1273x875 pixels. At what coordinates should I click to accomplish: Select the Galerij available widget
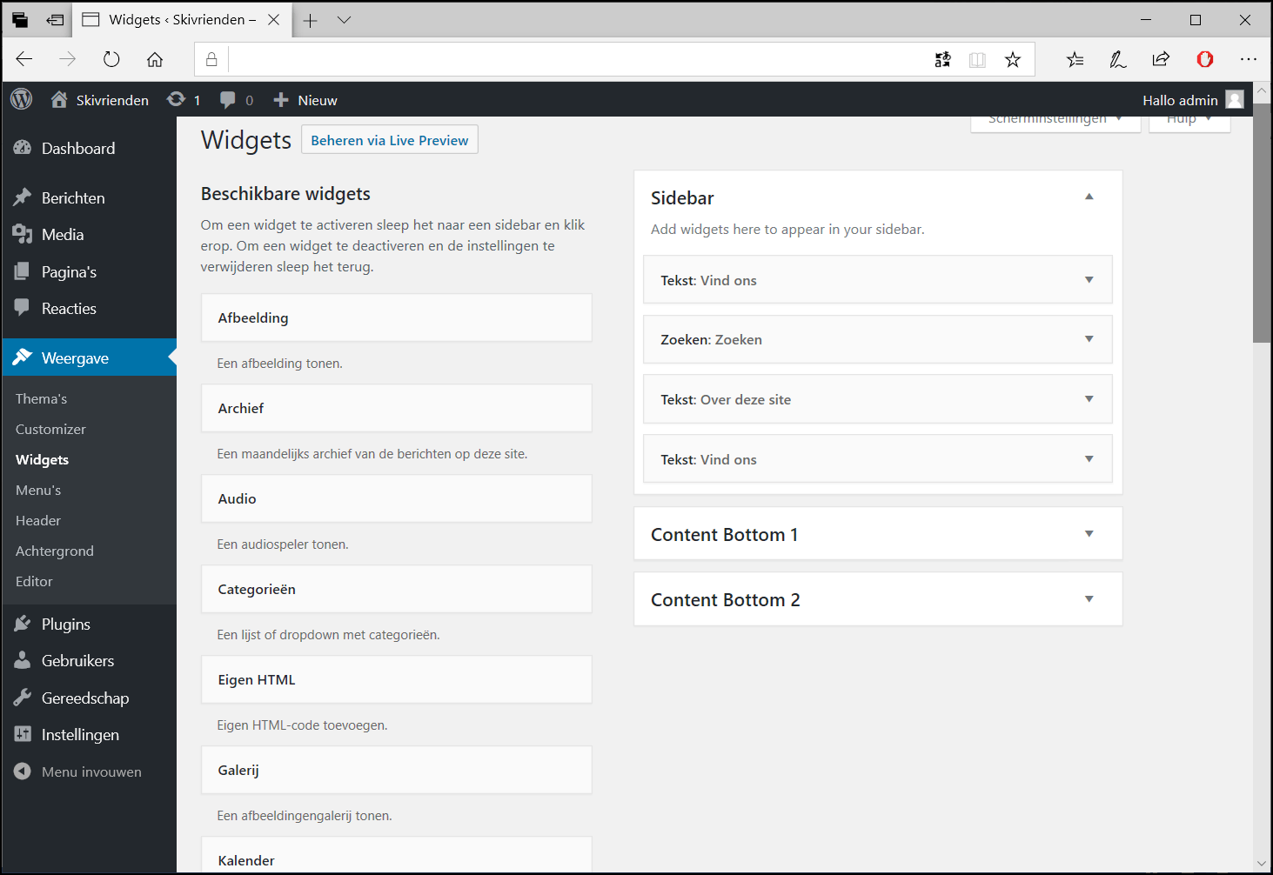[397, 770]
